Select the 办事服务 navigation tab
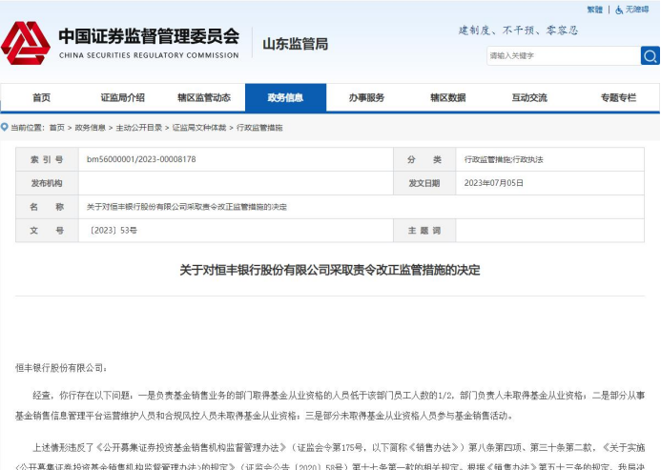The width and height of the screenshot is (661, 470). 366,98
